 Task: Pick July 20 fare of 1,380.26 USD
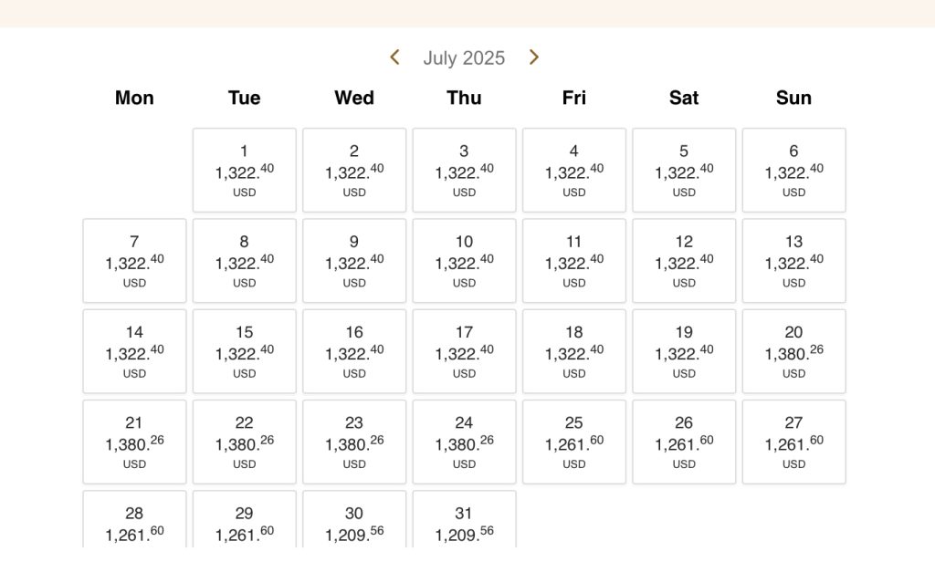click(x=793, y=351)
